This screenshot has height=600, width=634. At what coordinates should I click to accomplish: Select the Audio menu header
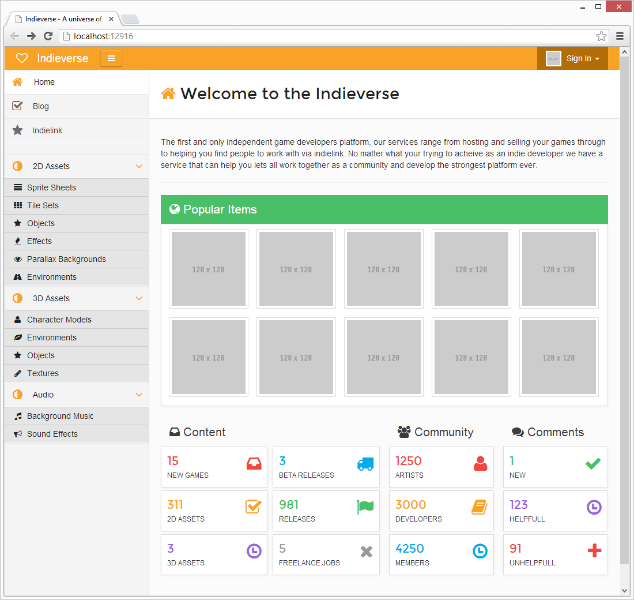pyautogui.click(x=77, y=395)
